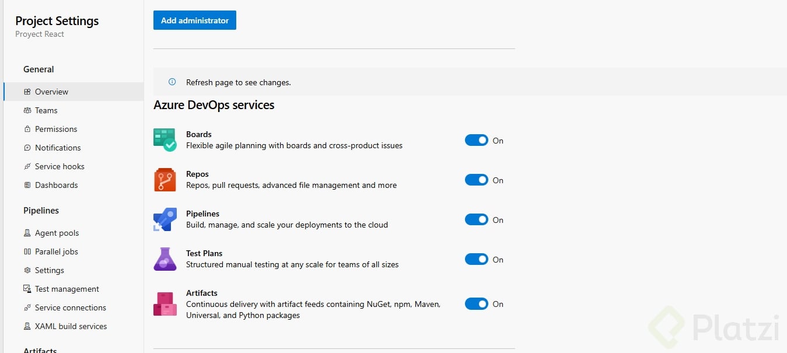Click the Test Plans flask icon
This screenshot has width=787, height=353.
[165, 259]
